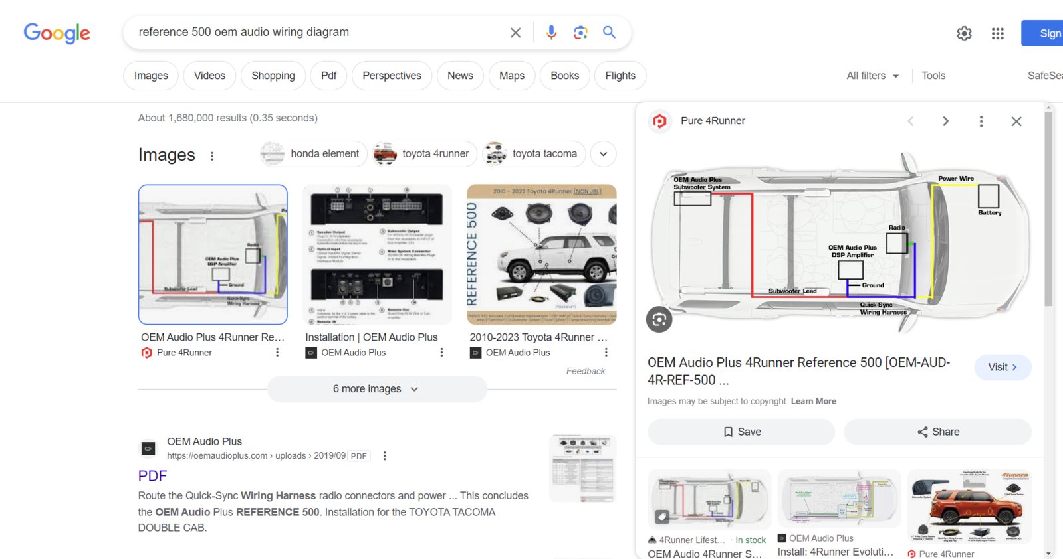Switch to Flights tab
Viewport: 1063px width, 559px height.
point(620,76)
